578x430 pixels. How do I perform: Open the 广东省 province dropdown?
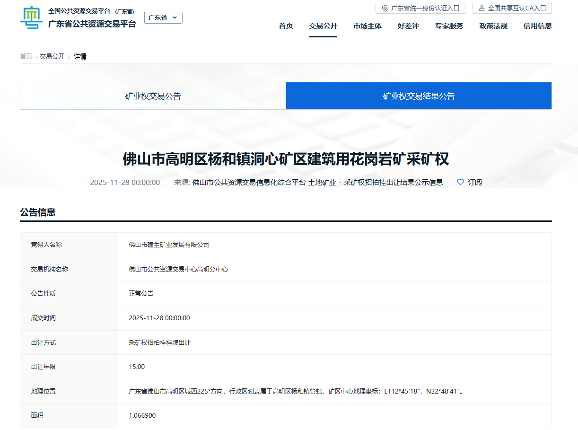tap(163, 18)
